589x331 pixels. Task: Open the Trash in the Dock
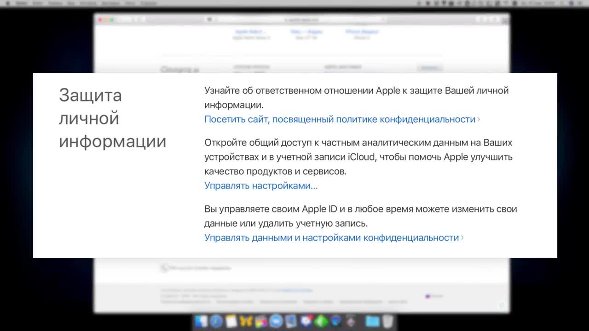coord(388,321)
